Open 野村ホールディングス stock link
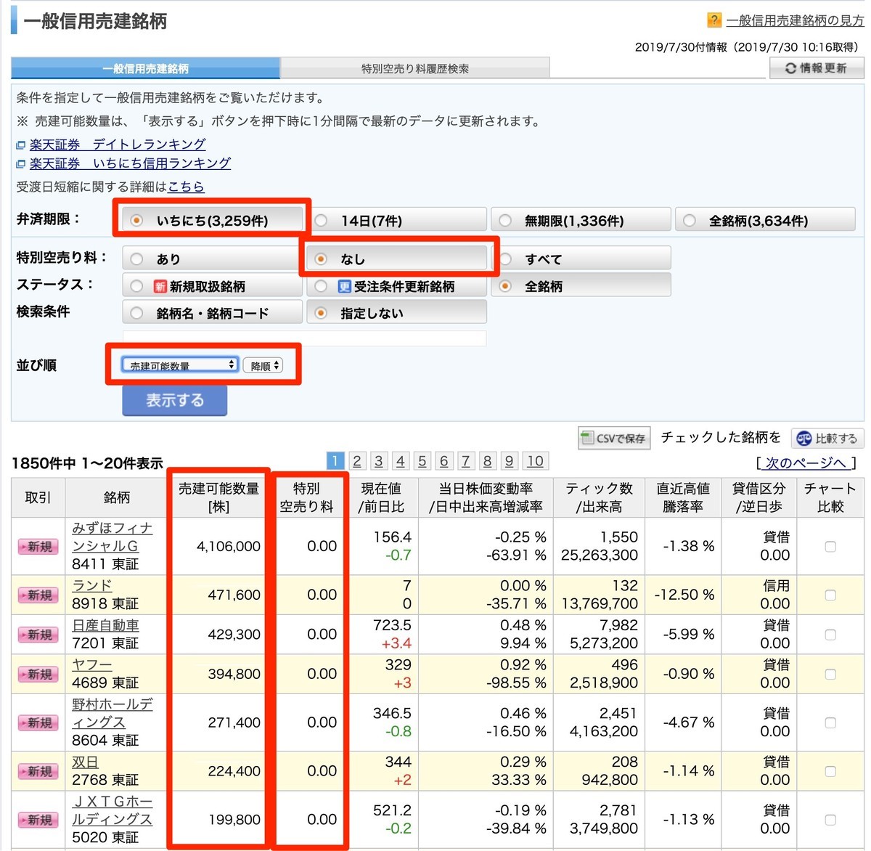871x851 pixels. (x=112, y=713)
